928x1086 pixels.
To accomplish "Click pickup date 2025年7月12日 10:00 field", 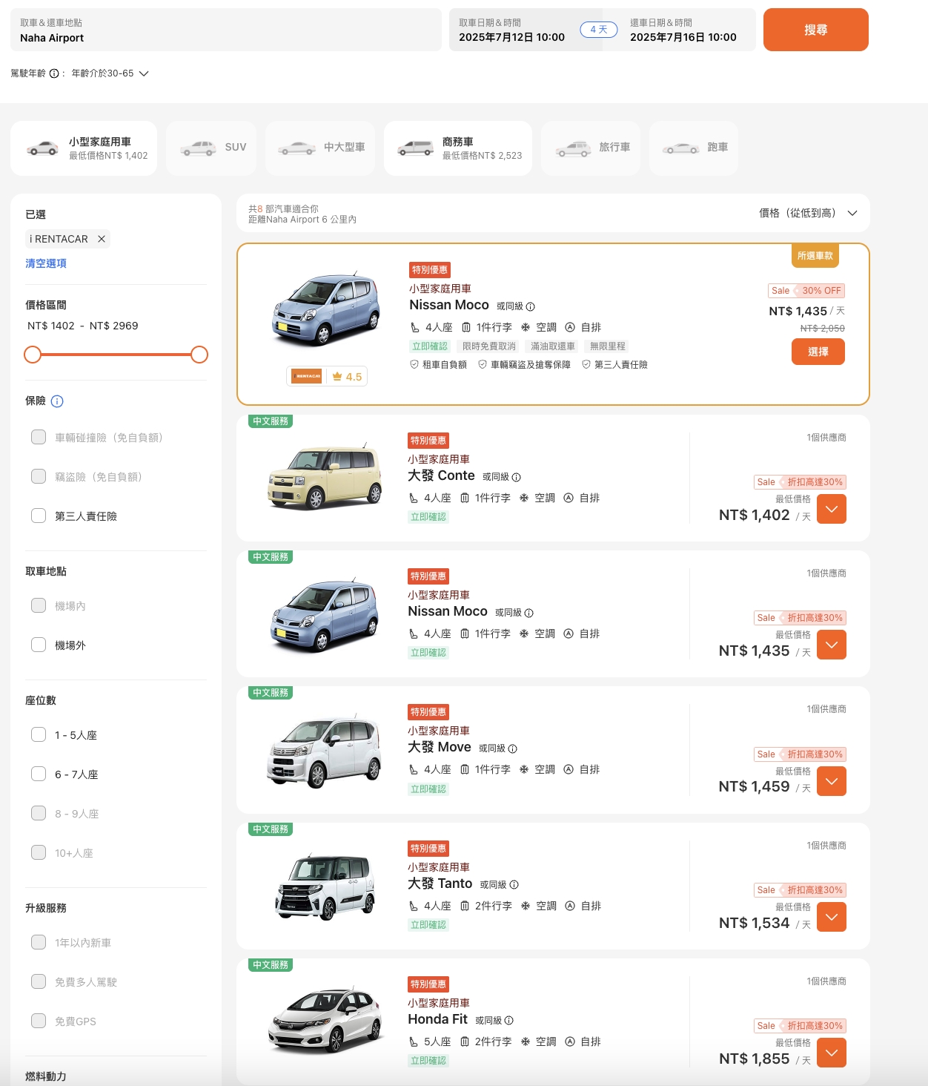I will [513, 30].
